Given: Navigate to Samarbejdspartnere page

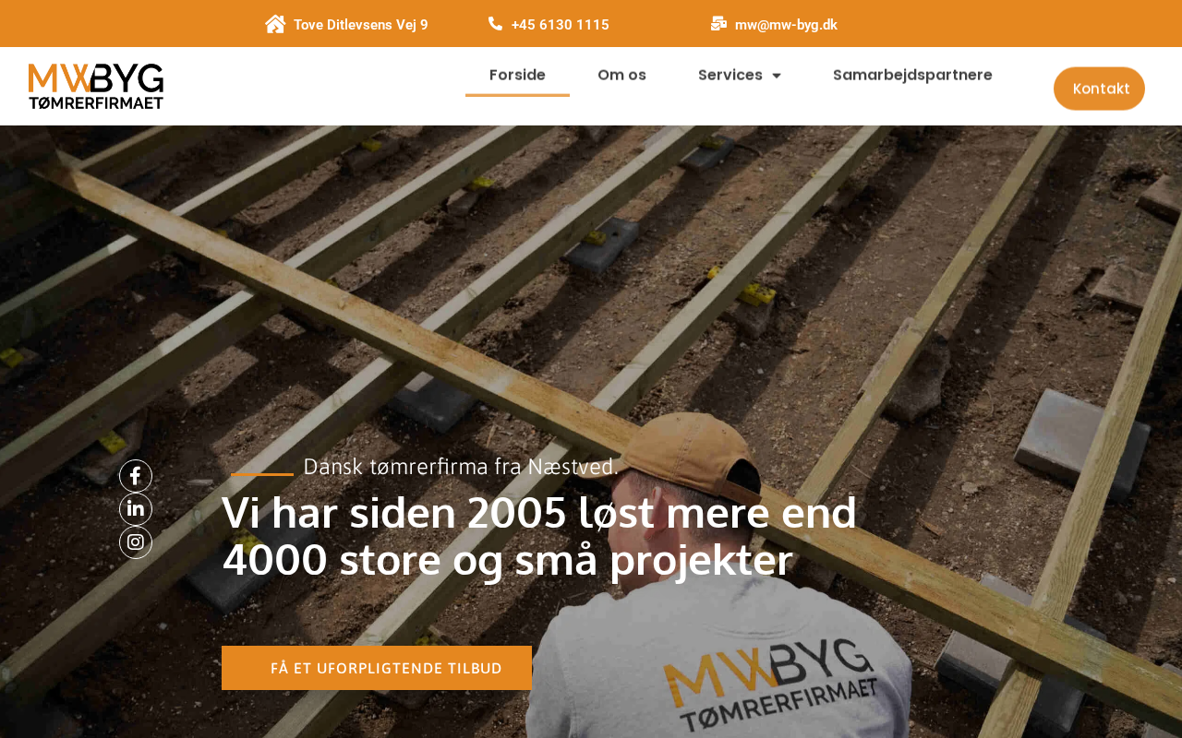Looking at the screenshot, I should pyautogui.click(x=912, y=75).
